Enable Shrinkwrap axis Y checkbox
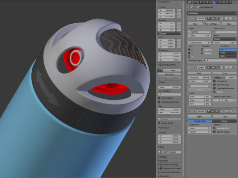Screen dimensions: 238x178 189,53
